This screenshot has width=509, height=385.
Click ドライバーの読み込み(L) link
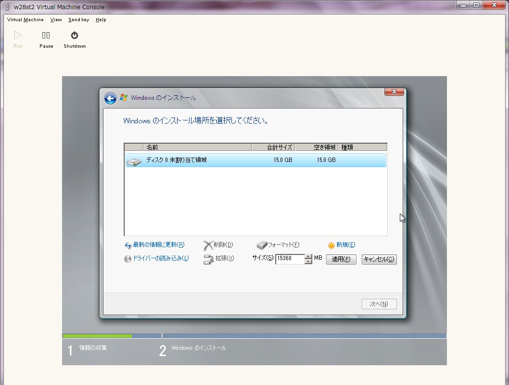pyautogui.click(x=161, y=258)
